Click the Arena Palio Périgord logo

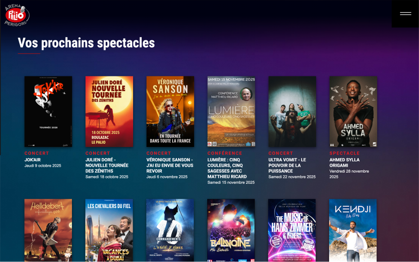(x=17, y=15)
